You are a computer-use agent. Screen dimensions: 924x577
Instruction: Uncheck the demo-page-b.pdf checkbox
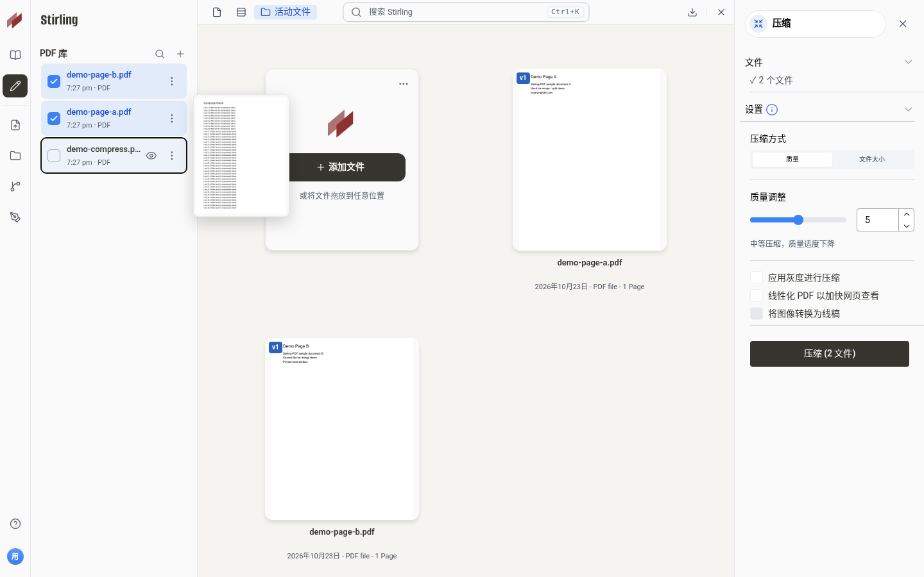click(54, 81)
